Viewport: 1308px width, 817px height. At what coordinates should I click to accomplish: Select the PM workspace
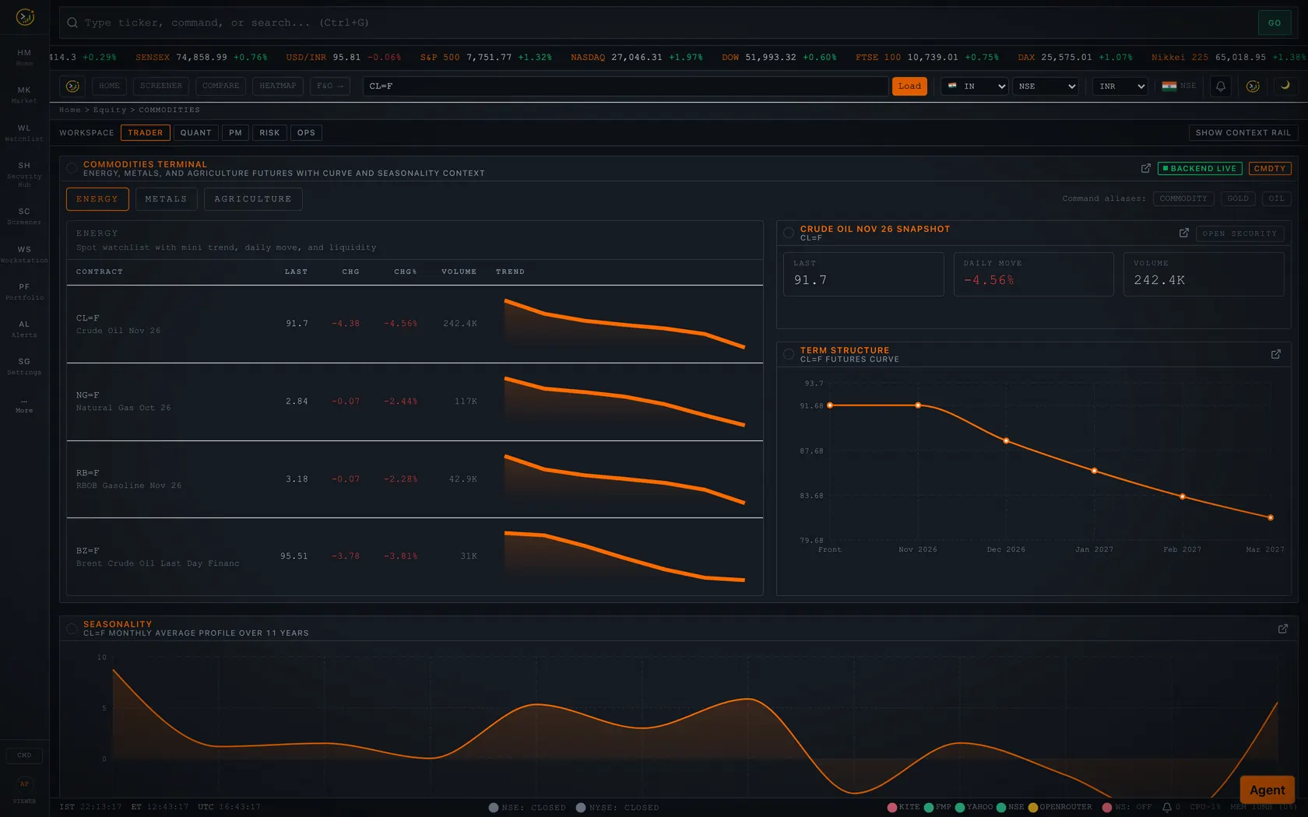(236, 133)
